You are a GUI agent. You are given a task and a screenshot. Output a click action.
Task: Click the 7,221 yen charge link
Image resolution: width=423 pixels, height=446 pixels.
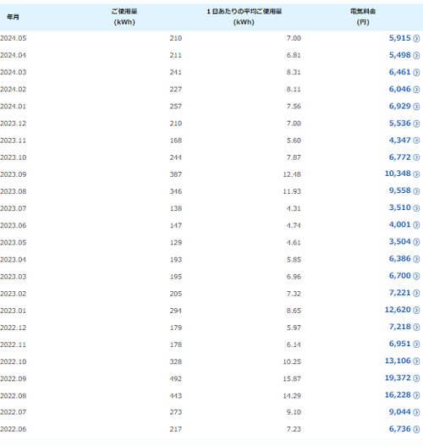pos(399,293)
